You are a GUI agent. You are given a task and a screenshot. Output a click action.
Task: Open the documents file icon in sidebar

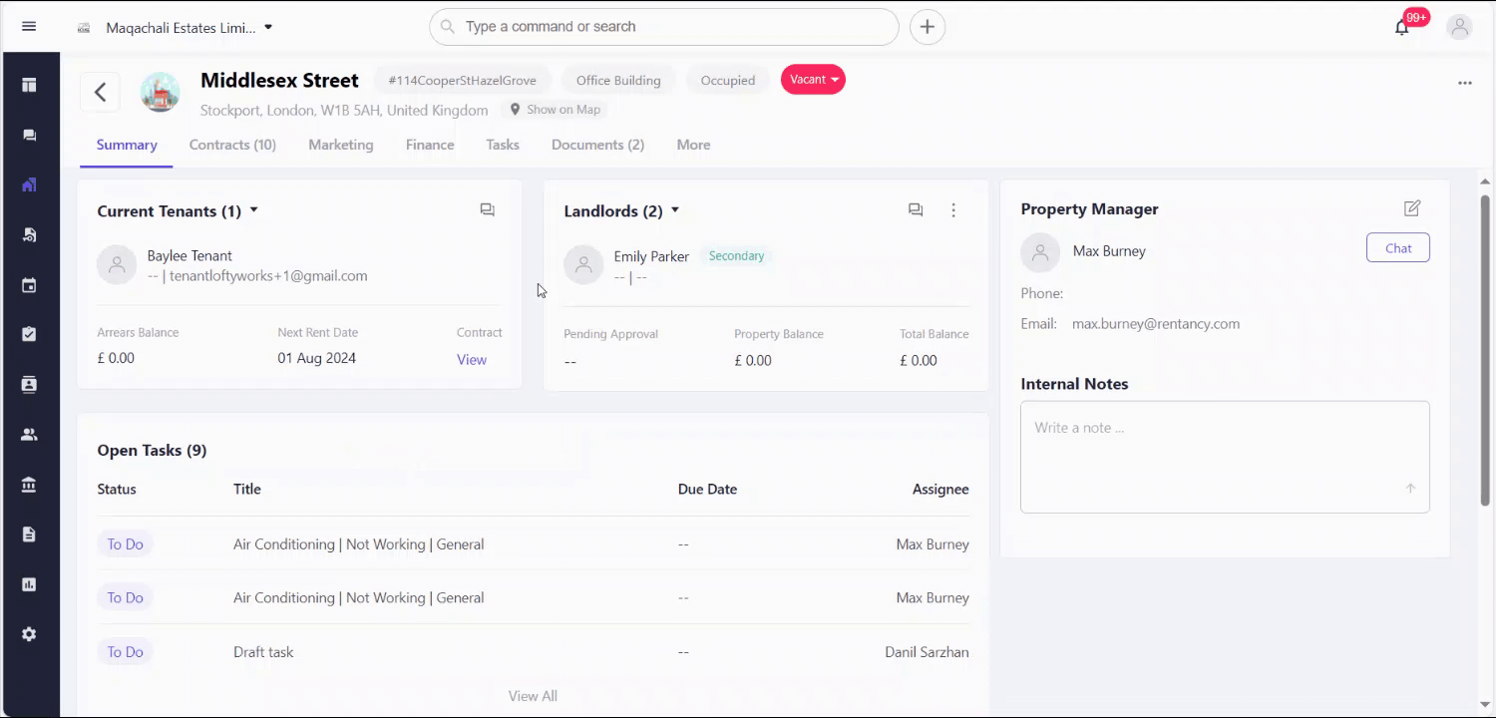[x=29, y=535]
